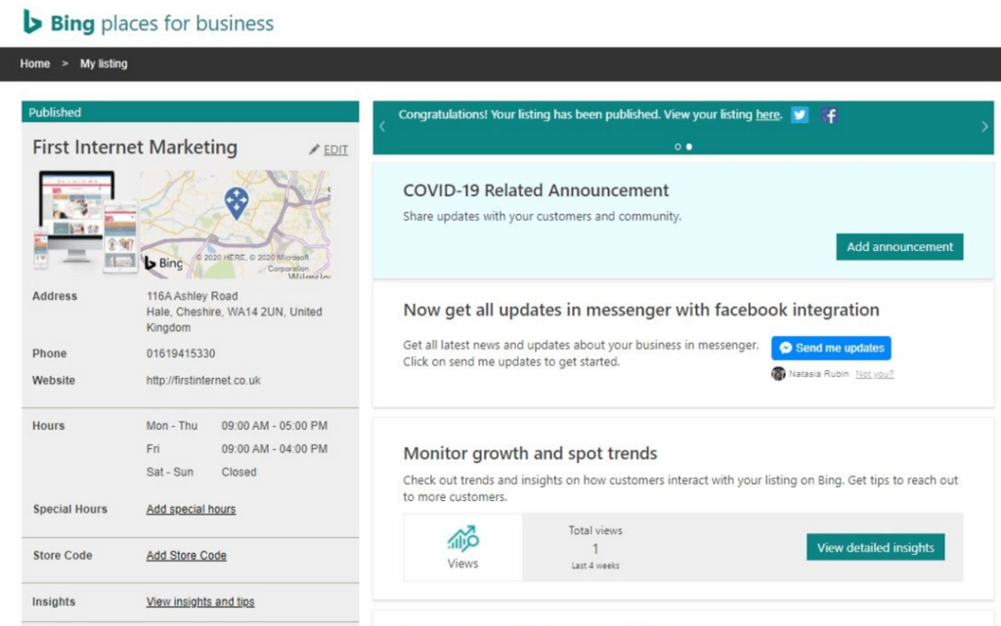Click Add special hours link
Screen dimensions: 1001x626
[x=191, y=509]
